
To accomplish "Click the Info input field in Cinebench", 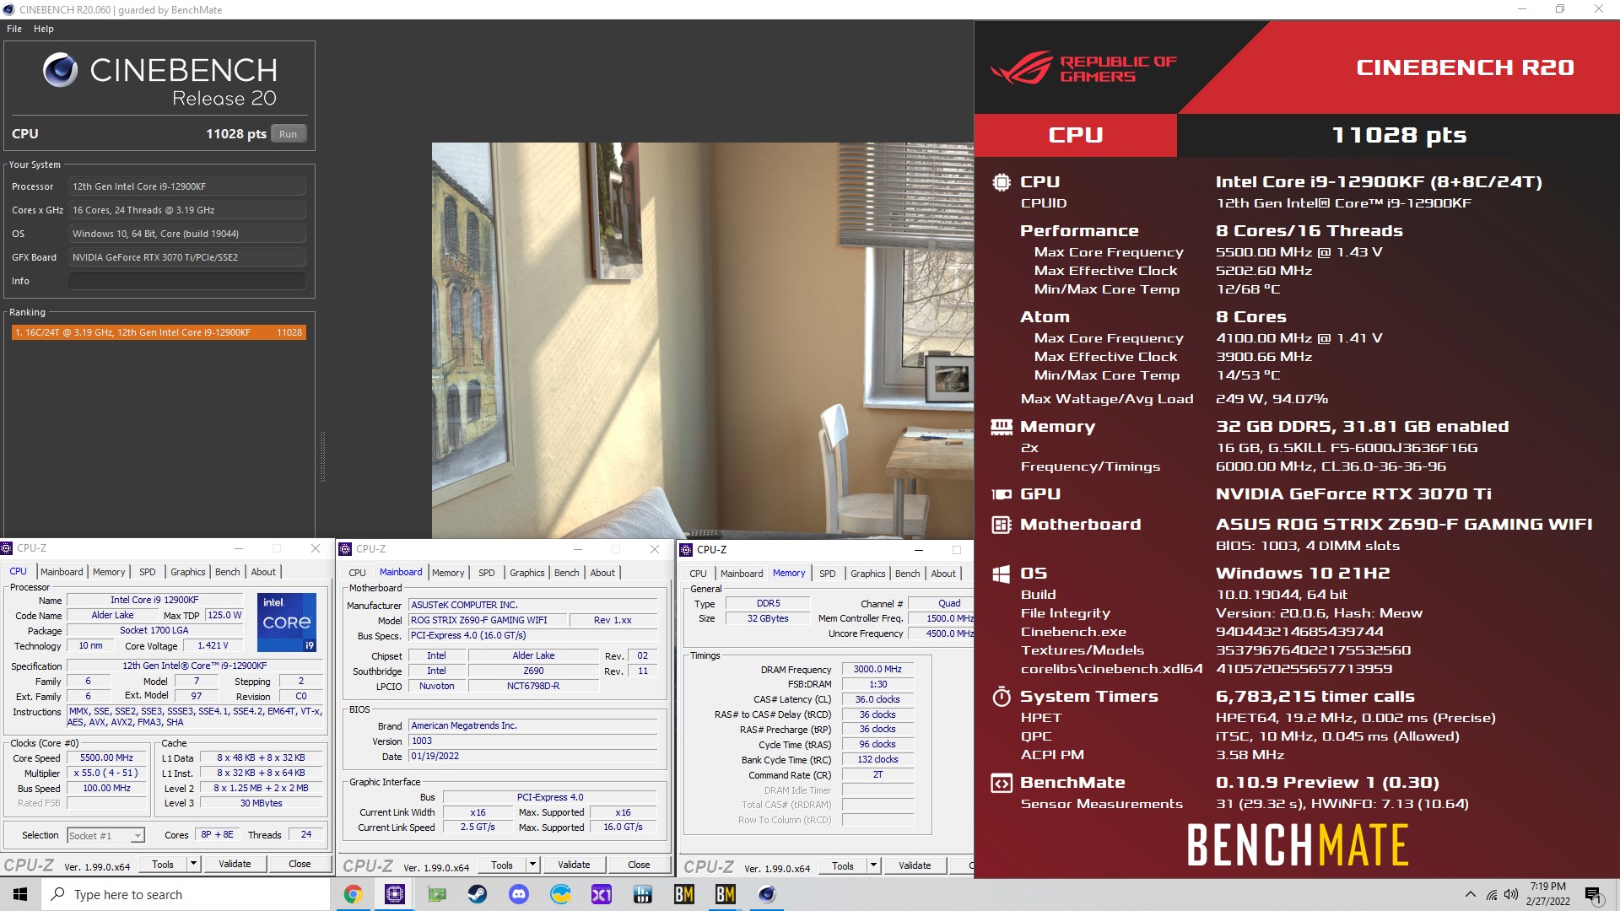I will coord(186,281).
